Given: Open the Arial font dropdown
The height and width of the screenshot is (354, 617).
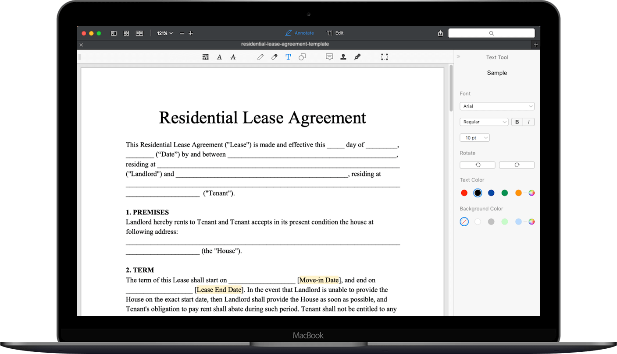Looking at the screenshot, I should [x=497, y=106].
